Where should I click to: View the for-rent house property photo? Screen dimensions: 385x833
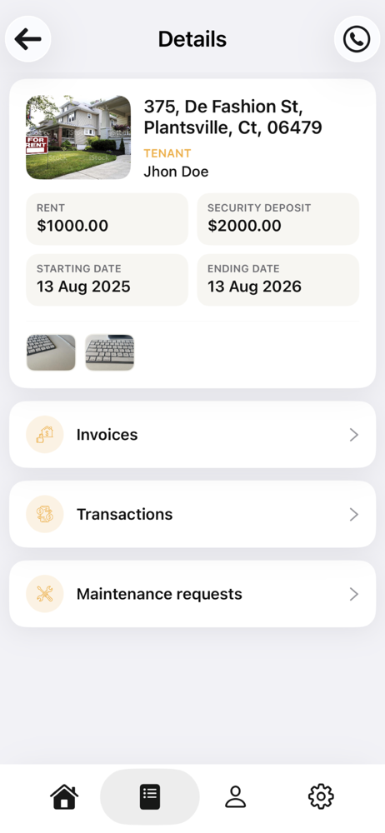tap(78, 137)
